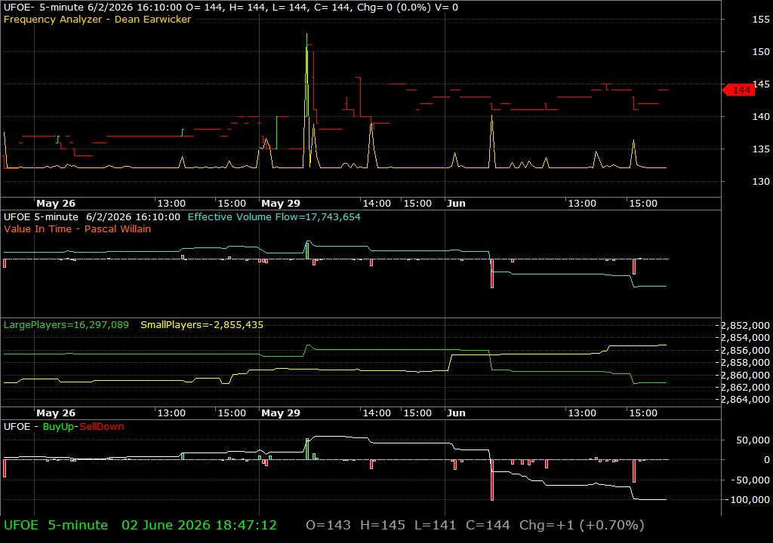Image resolution: width=773 pixels, height=543 pixels.
Task: Click the 'LargePlayers=16,297,089' legend
Action: (x=66, y=325)
